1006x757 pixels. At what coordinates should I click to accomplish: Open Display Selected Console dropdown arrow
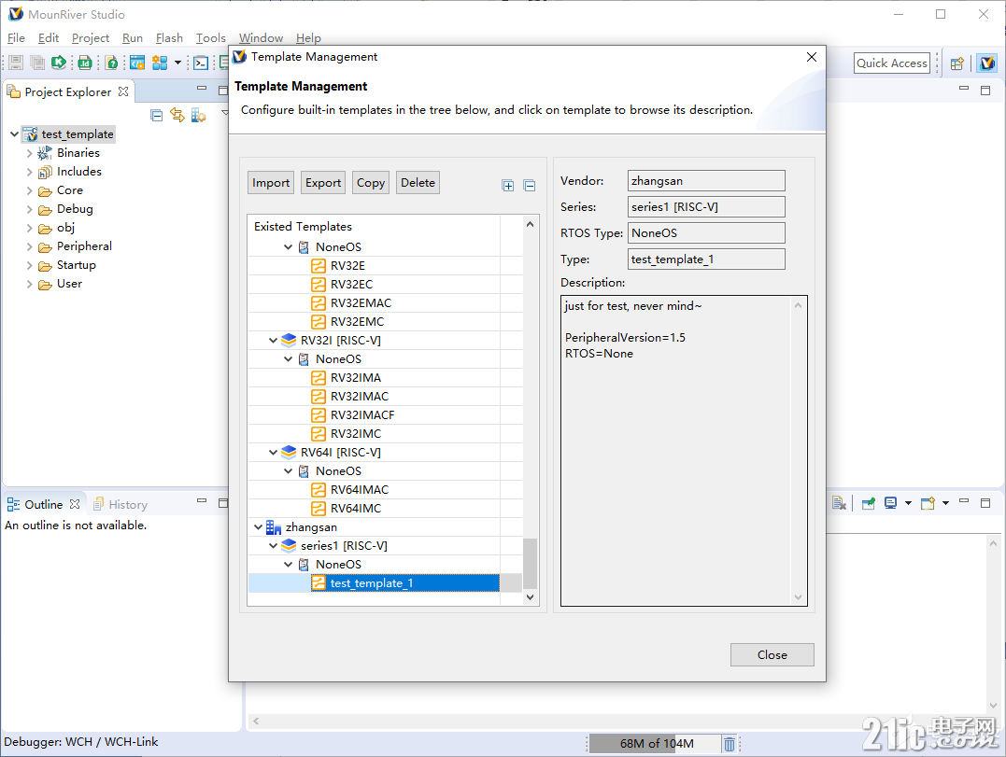pos(908,503)
